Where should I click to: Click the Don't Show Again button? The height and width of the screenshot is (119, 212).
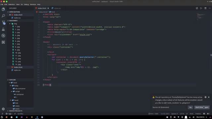click(202, 107)
